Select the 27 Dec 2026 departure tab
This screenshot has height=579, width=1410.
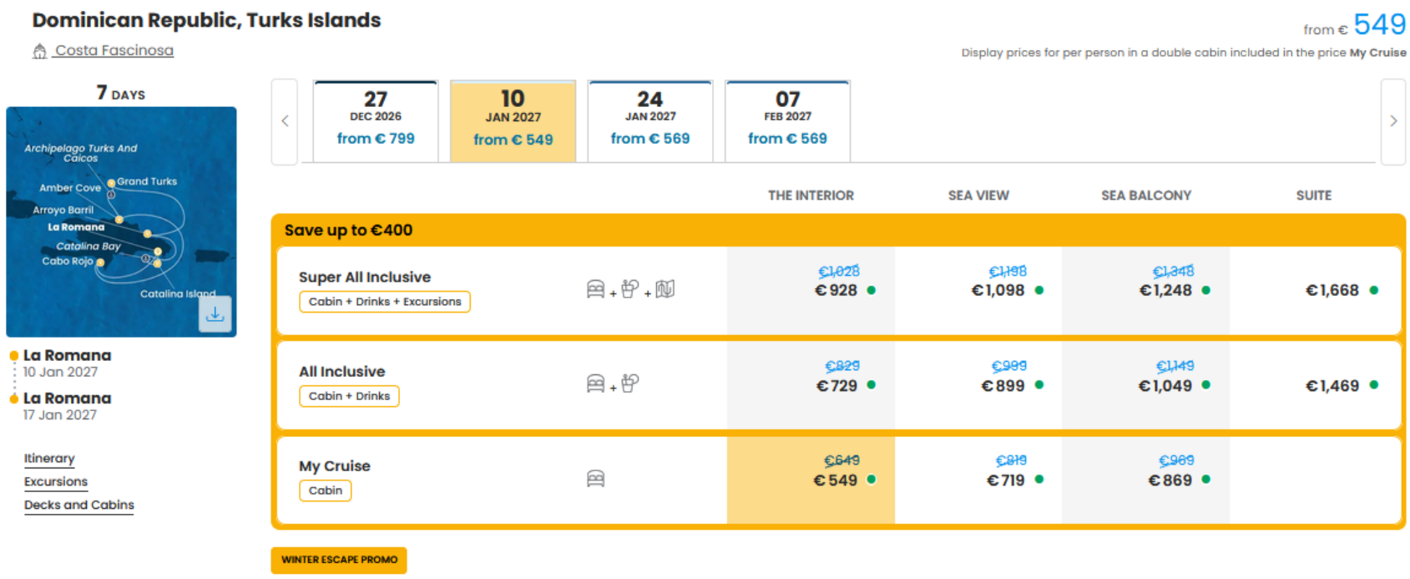point(375,121)
